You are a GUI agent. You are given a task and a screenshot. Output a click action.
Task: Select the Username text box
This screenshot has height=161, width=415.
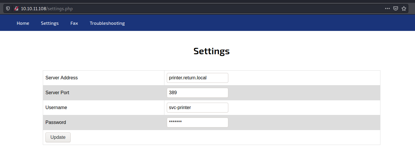click(197, 108)
